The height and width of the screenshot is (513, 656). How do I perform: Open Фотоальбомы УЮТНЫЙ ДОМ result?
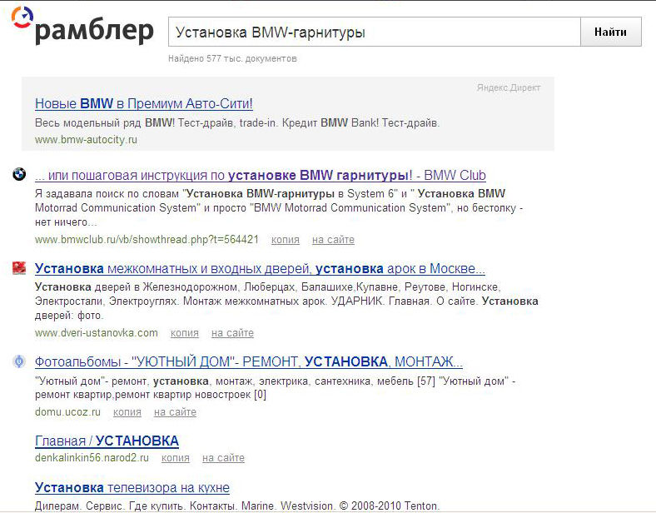point(249,362)
